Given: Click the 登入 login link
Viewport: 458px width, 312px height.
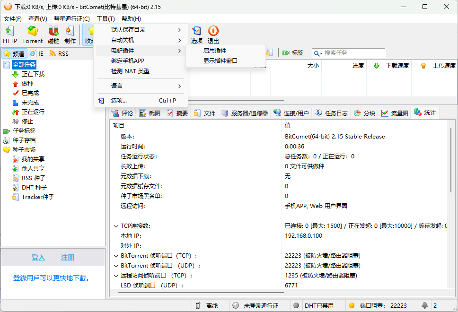Looking at the screenshot, I should click(x=38, y=258).
